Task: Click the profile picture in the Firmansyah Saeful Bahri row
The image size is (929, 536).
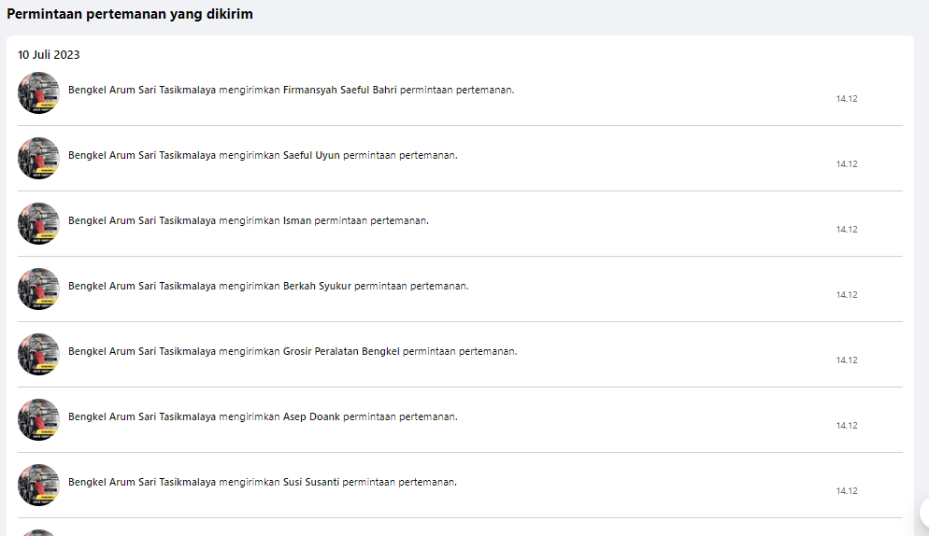Action: point(38,92)
